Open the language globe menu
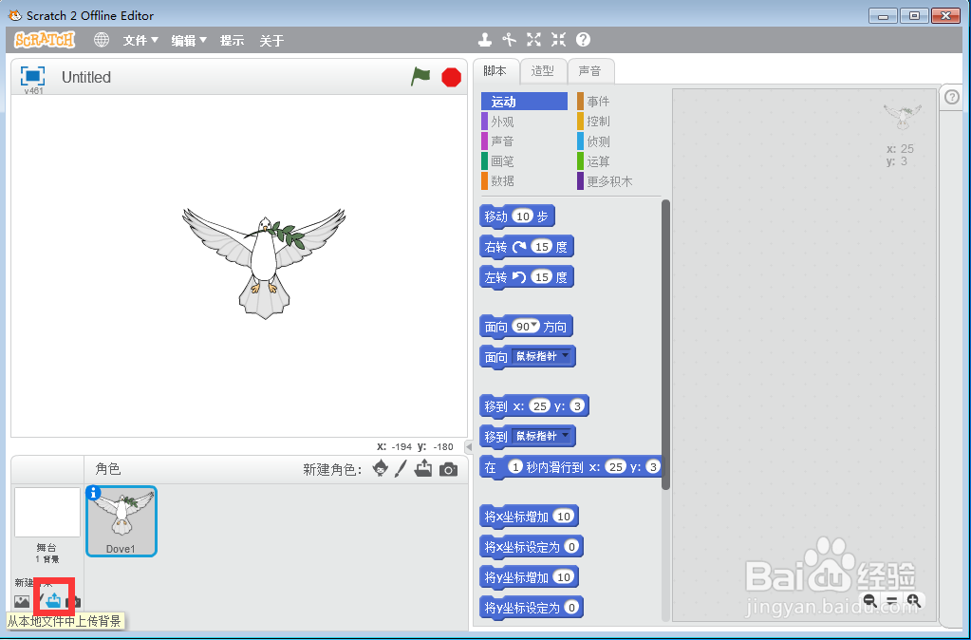This screenshot has height=640, width=971. (102, 40)
